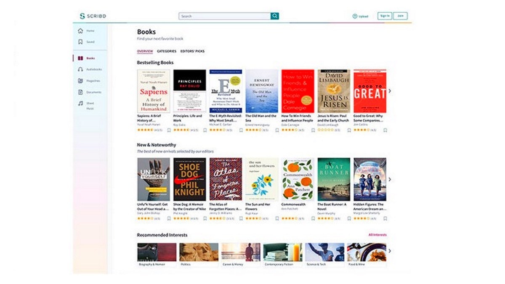Click the Scribd logo icon

(x=82, y=16)
